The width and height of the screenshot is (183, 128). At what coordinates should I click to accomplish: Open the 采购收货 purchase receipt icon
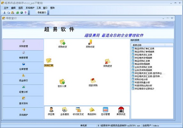pyautogui.click(x=63, y=44)
